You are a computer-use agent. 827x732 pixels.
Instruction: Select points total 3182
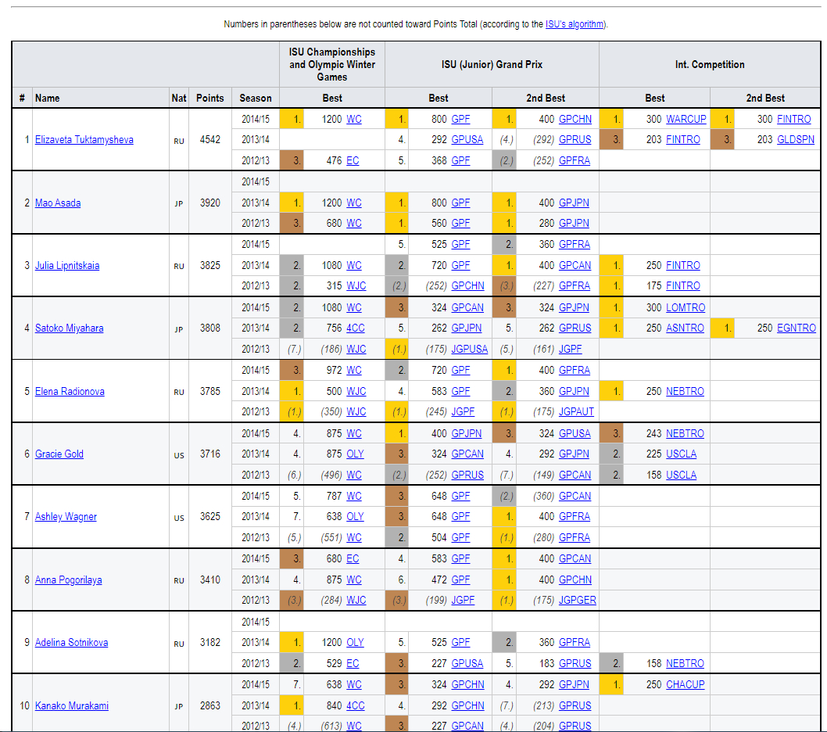coord(210,642)
